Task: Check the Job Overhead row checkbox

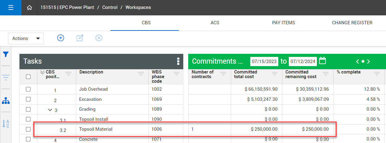Action: tap(28, 89)
